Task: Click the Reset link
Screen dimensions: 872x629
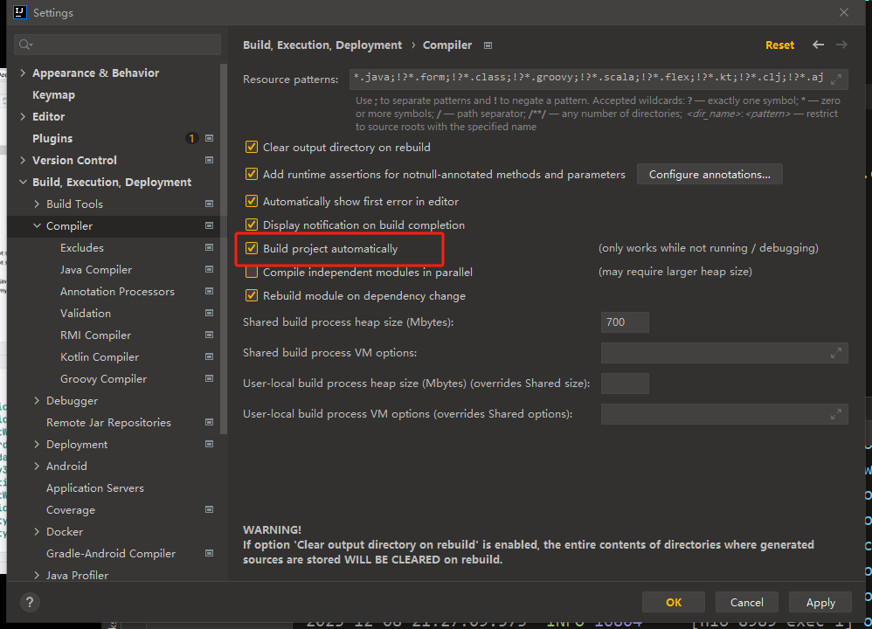Action: [779, 45]
